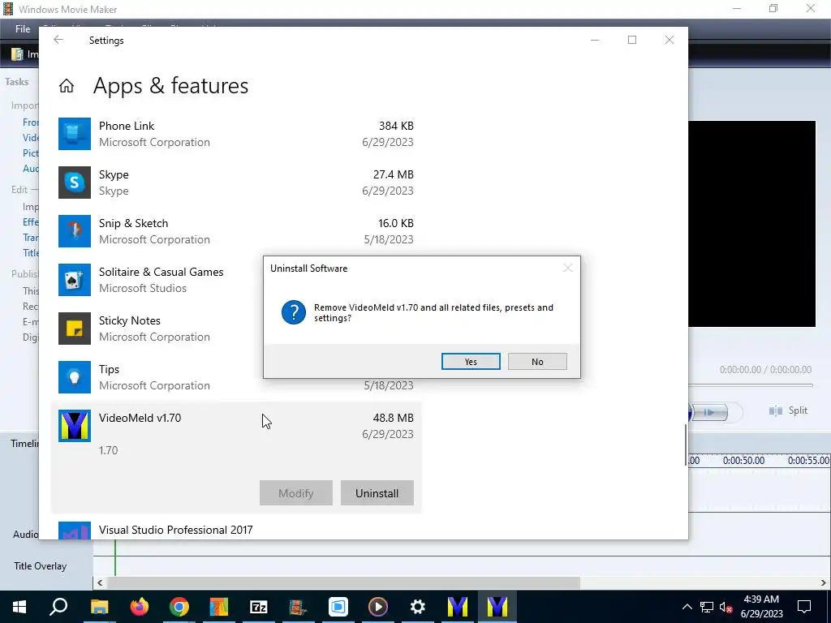Open active VideoMeld uninstaller taskbar icon
Screen dimensions: 831x623
coord(497,607)
